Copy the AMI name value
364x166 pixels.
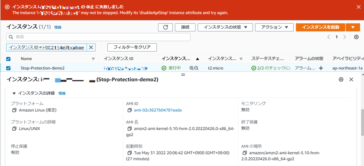tap(130, 129)
